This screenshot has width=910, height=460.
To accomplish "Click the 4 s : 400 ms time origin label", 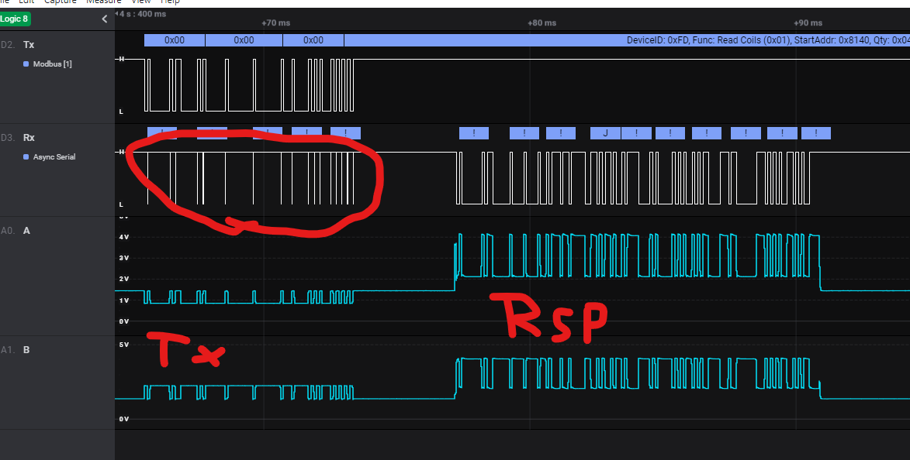I will click(x=141, y=14).
